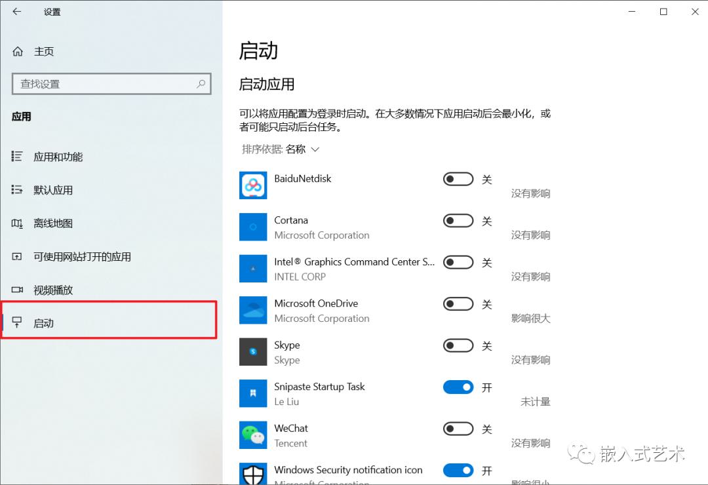Turn on Microsoft OneDrive startup toggle

(458, 304)
